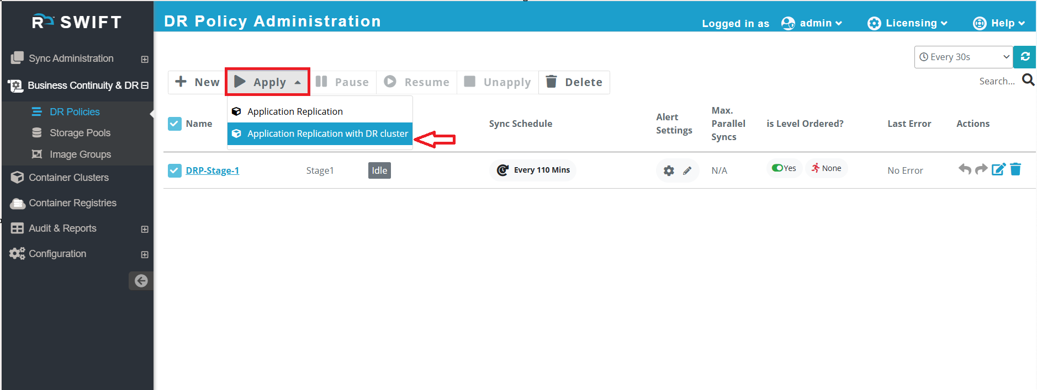Viewport: 1037px width, 390px height.
Task: Click the Business Continuity & DR icon
Action: pyautogui.click(x=15, y=86)
